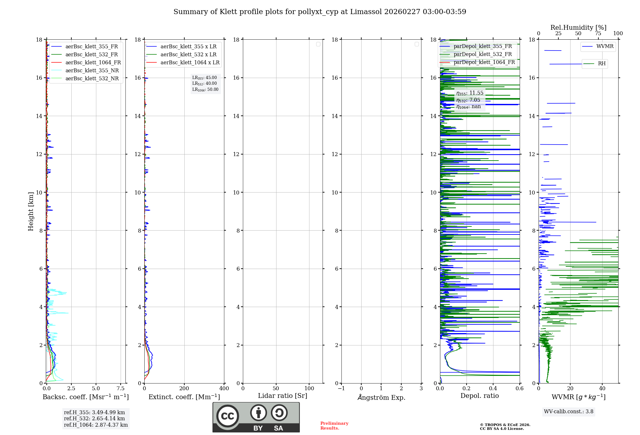Click the Summary of Klett profile plots title
The image size is (640, 435).
pos(320,12)
